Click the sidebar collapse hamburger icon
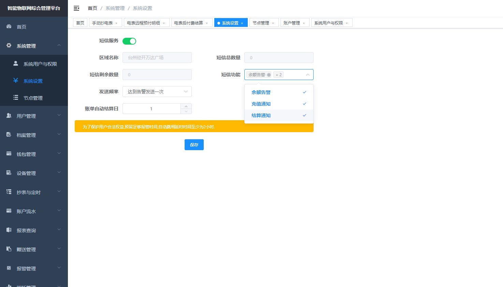503x287 pixels. (x=76, y=8)
